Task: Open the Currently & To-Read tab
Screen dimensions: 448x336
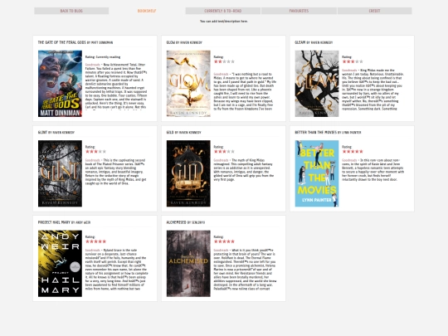Action: [x=223, y=11]
